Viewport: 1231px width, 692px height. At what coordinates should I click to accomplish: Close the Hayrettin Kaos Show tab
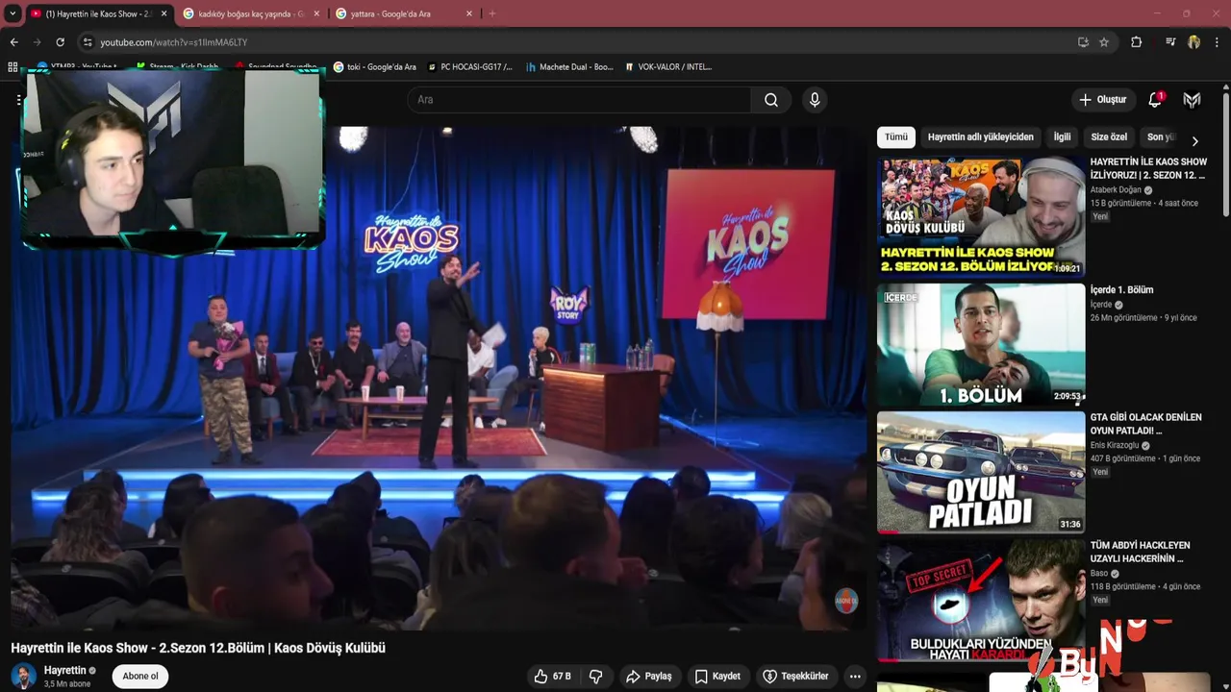(163, 14)
